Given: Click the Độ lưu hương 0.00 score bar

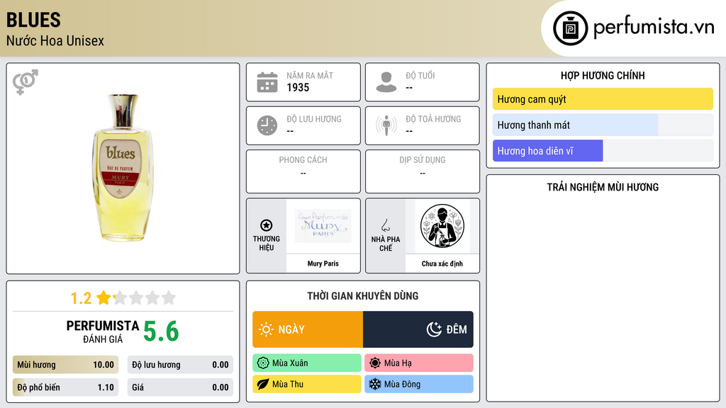Looking at the screenshot, I should 180,365.
